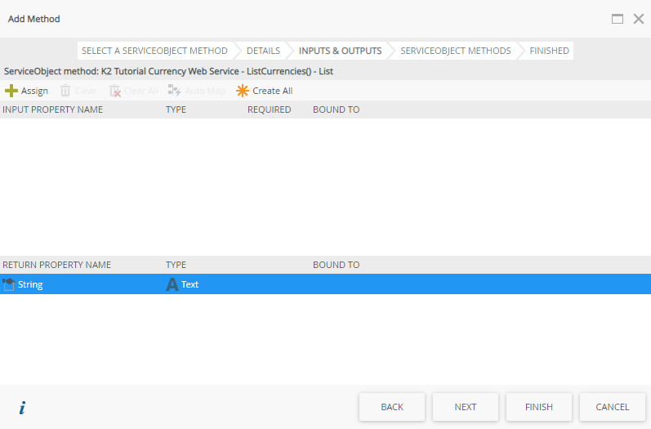
Task: Click the Assign label text
Action: coord(34,91)
